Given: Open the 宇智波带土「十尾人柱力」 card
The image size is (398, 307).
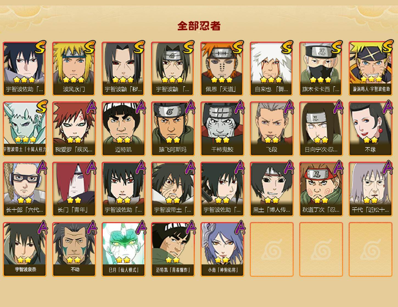Looking at the screenshot, I should pos(24,129).
